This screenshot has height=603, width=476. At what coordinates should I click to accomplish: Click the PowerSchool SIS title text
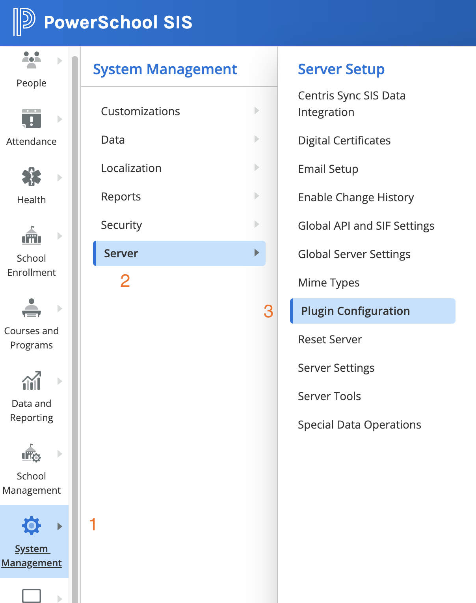tap(118, 22)
